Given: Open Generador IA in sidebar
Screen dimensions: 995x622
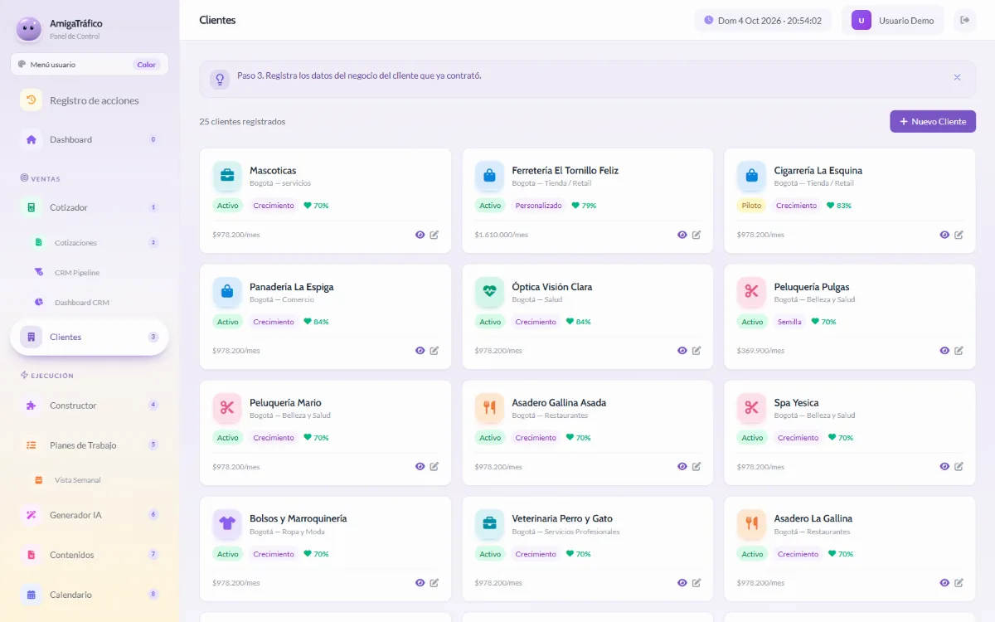Looking at the screenshot, I should 90,515.
